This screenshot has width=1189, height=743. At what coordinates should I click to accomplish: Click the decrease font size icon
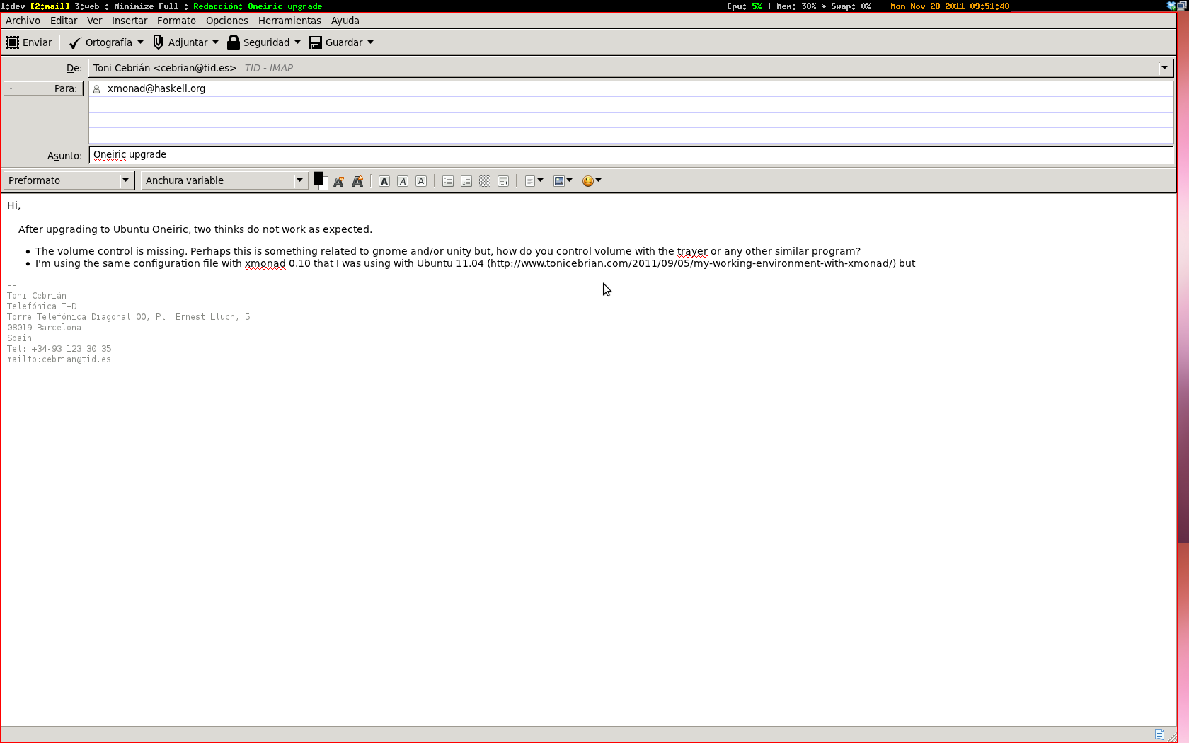pyautogui.click(x=339, y=181)
